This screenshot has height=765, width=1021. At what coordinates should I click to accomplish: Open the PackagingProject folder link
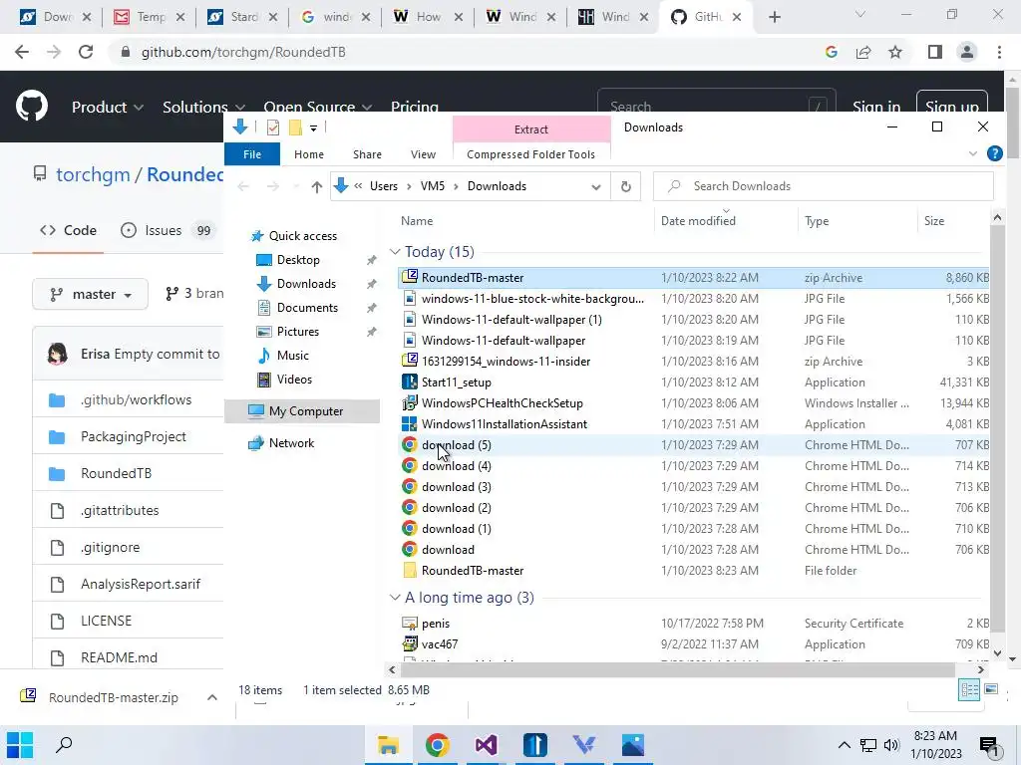click(x=134, y=436)
